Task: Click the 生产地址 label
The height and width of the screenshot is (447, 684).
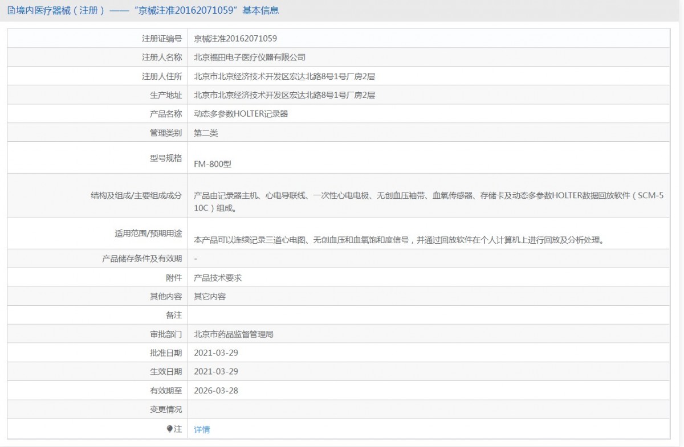Action: click(x=166, y=95)
